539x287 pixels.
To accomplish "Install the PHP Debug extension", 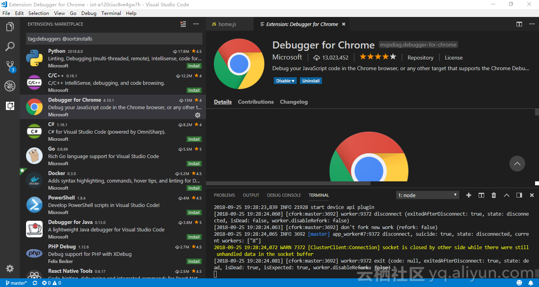I will (x=194, y=261).
